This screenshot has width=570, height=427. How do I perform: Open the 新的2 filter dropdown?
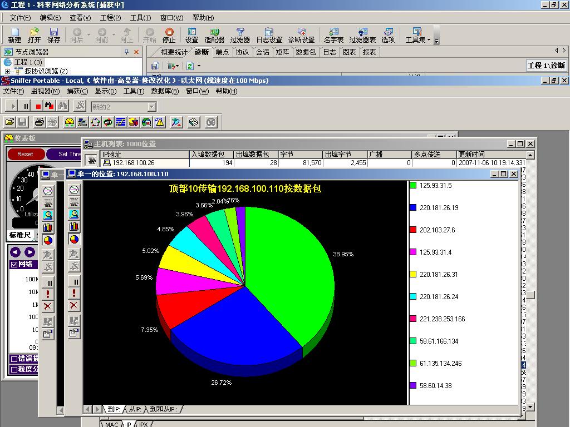(151, 107)
